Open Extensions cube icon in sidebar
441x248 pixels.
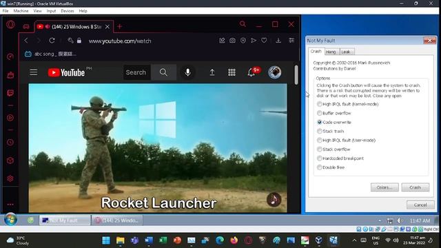pos(10,161)
